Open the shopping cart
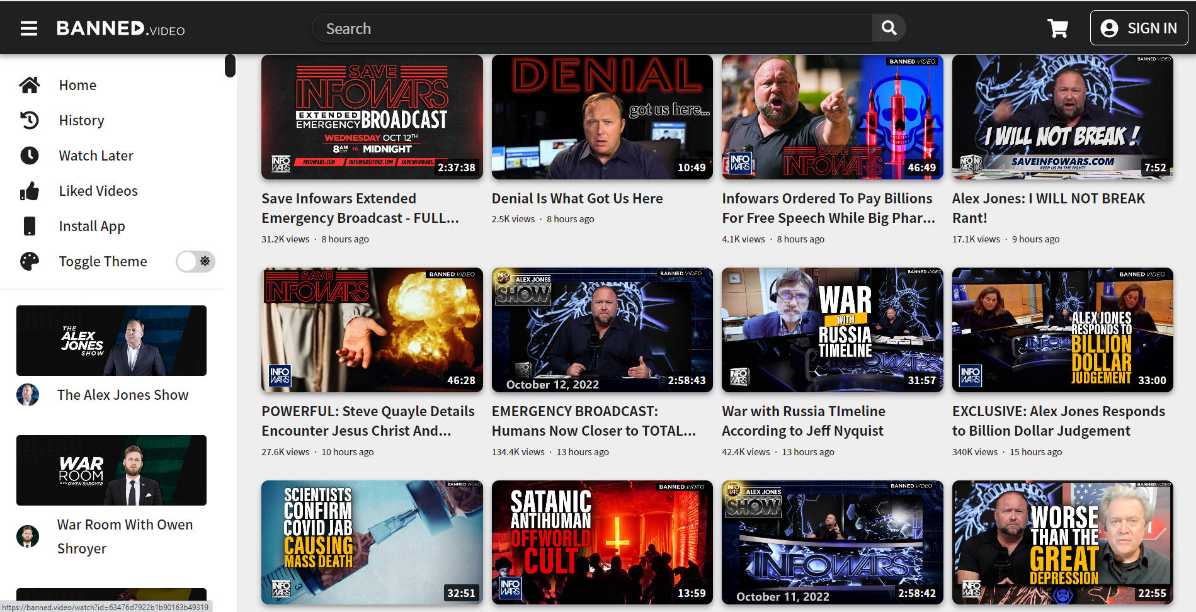Image resolution: width=1196 pixels, height=612 pixels. pos(1057,28)
